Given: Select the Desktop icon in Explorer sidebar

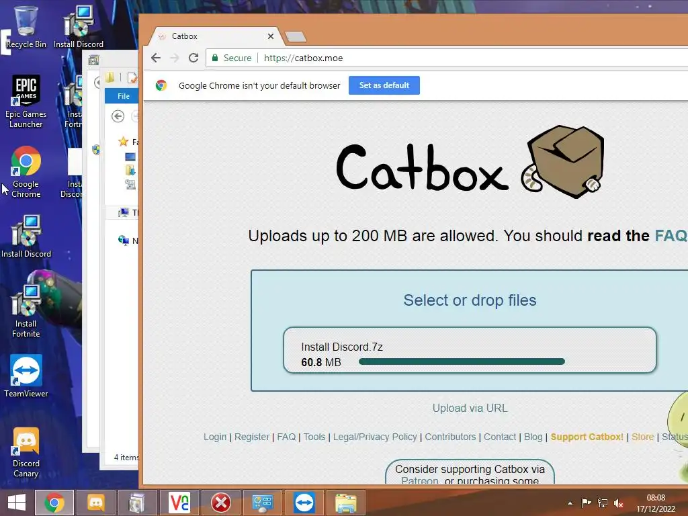Looking at the screenshot, I should pos(130,157).
